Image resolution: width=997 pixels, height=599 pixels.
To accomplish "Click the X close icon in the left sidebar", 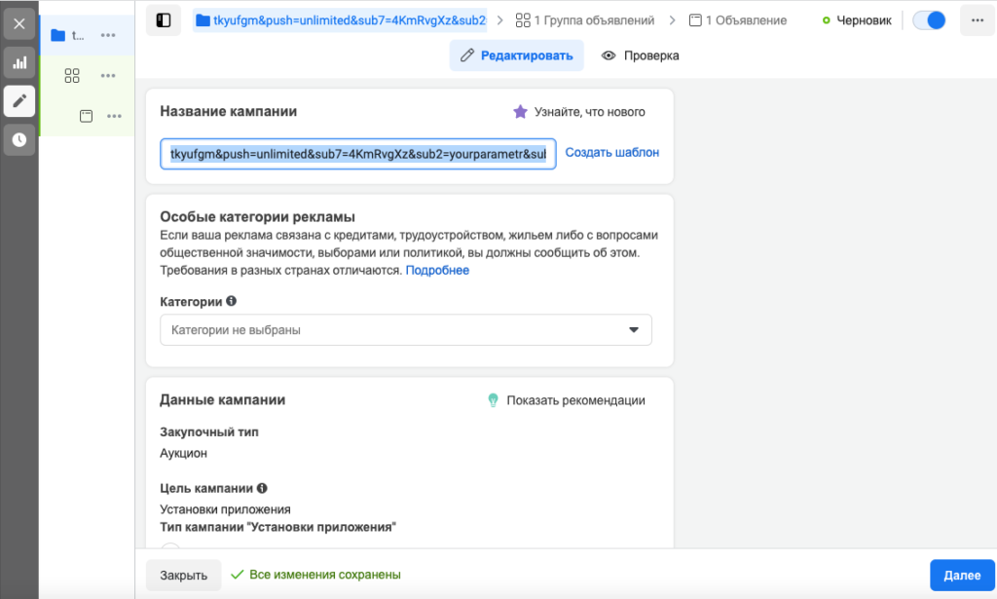I will tap(19, 24).
